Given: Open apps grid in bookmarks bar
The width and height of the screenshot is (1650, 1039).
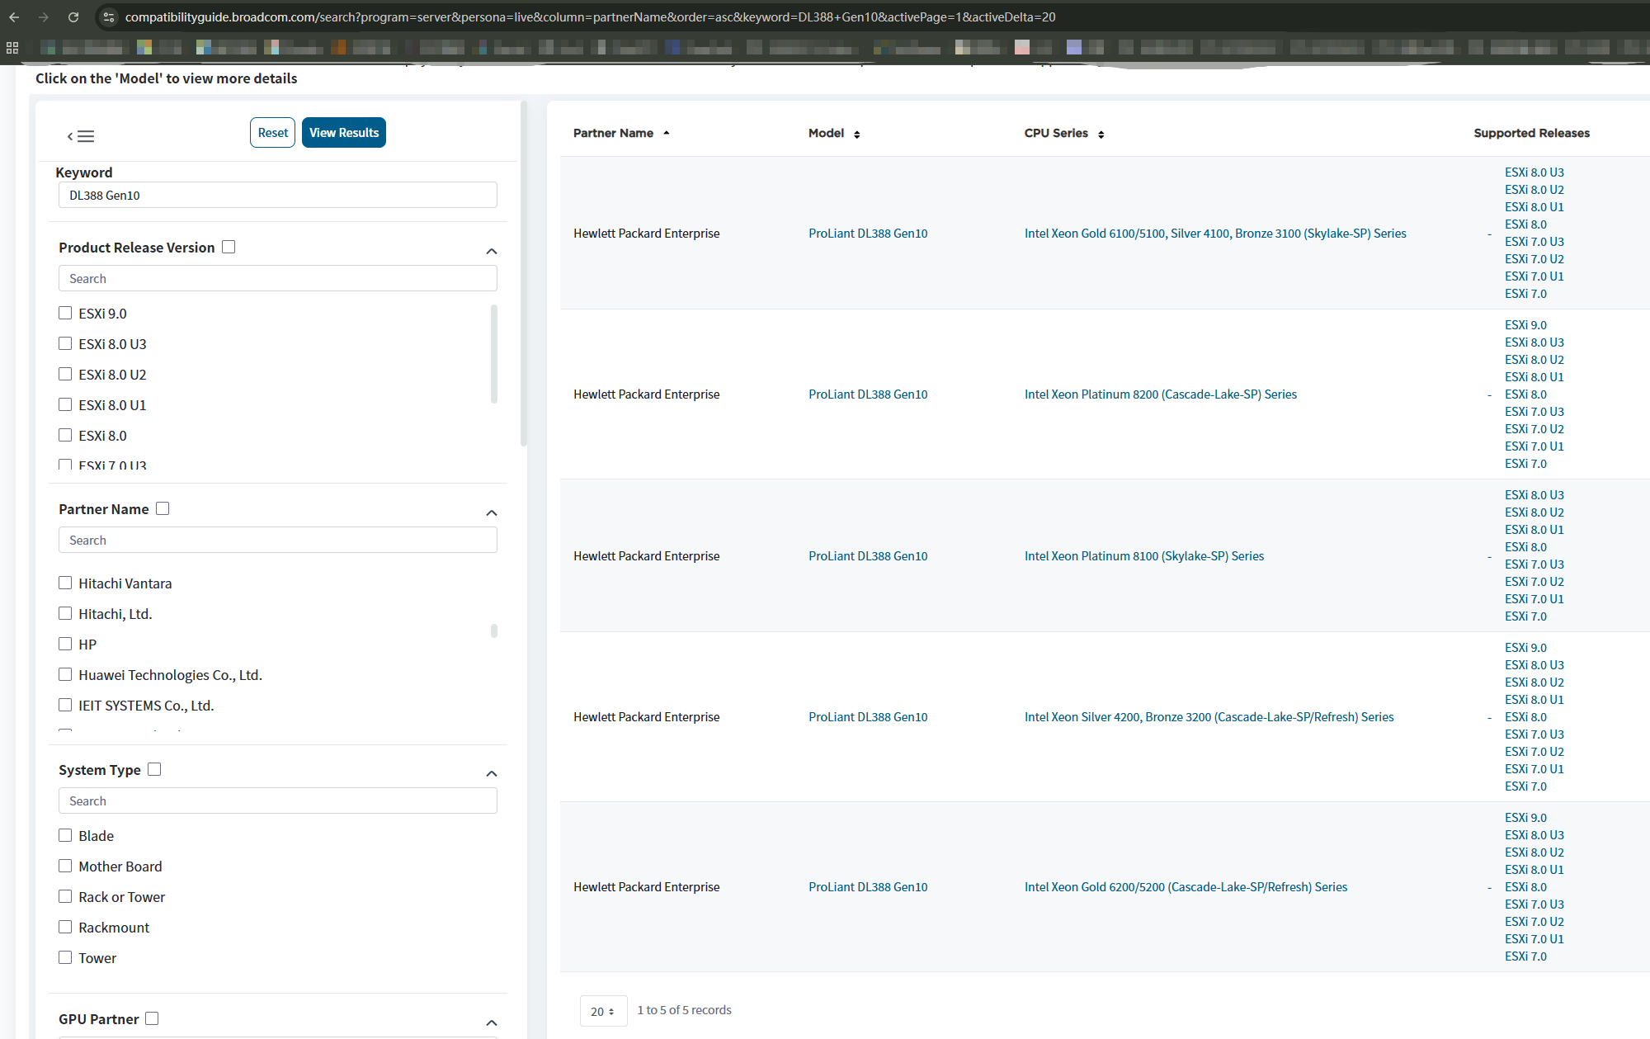Looking at the screenshot, I should (x=12, y=47).
